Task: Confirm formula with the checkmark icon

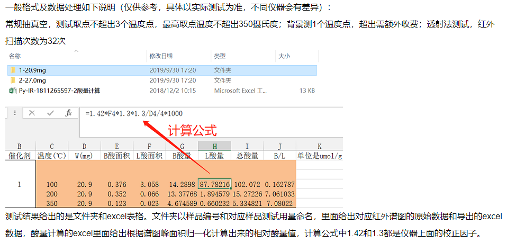Action: (x=50, y=113)
